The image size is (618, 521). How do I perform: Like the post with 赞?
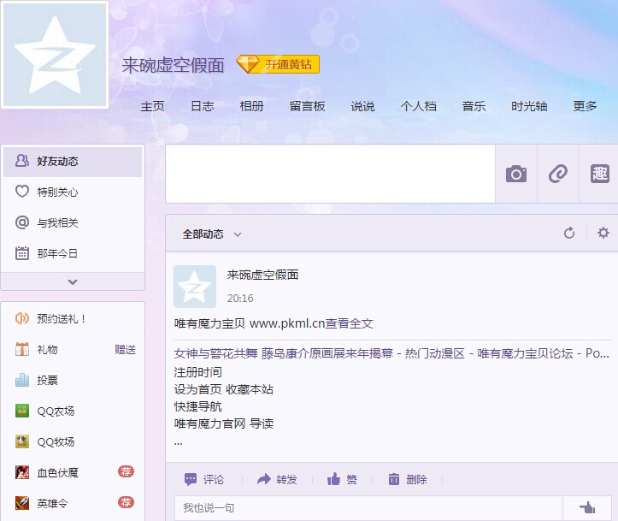pos(342,479)
